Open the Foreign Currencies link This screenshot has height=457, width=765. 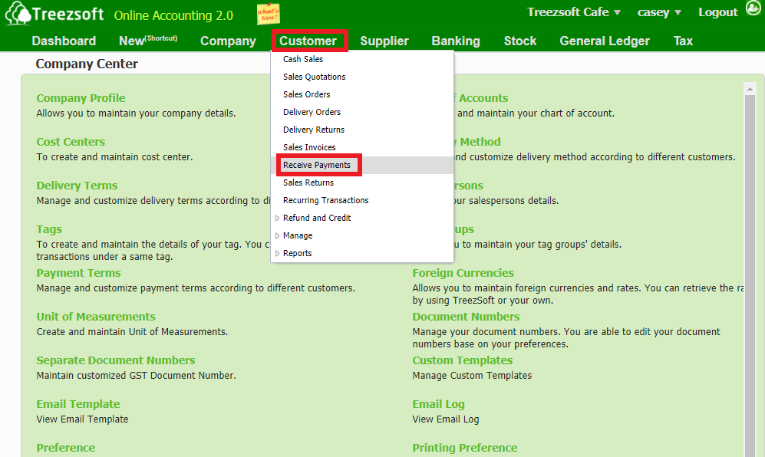[x=463, y=273]
